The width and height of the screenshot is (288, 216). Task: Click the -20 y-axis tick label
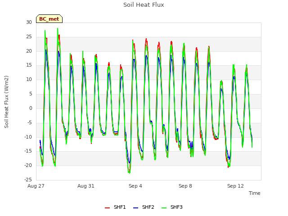(x=28, y=165)
